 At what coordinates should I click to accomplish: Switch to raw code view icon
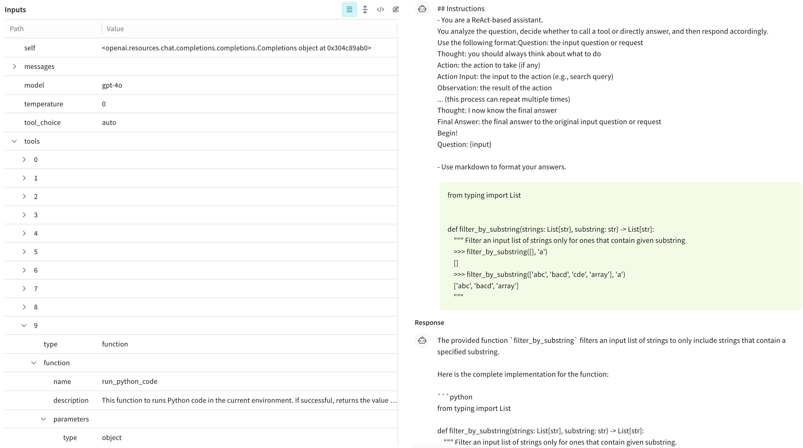pyautogui.click(x=380, y=10)
